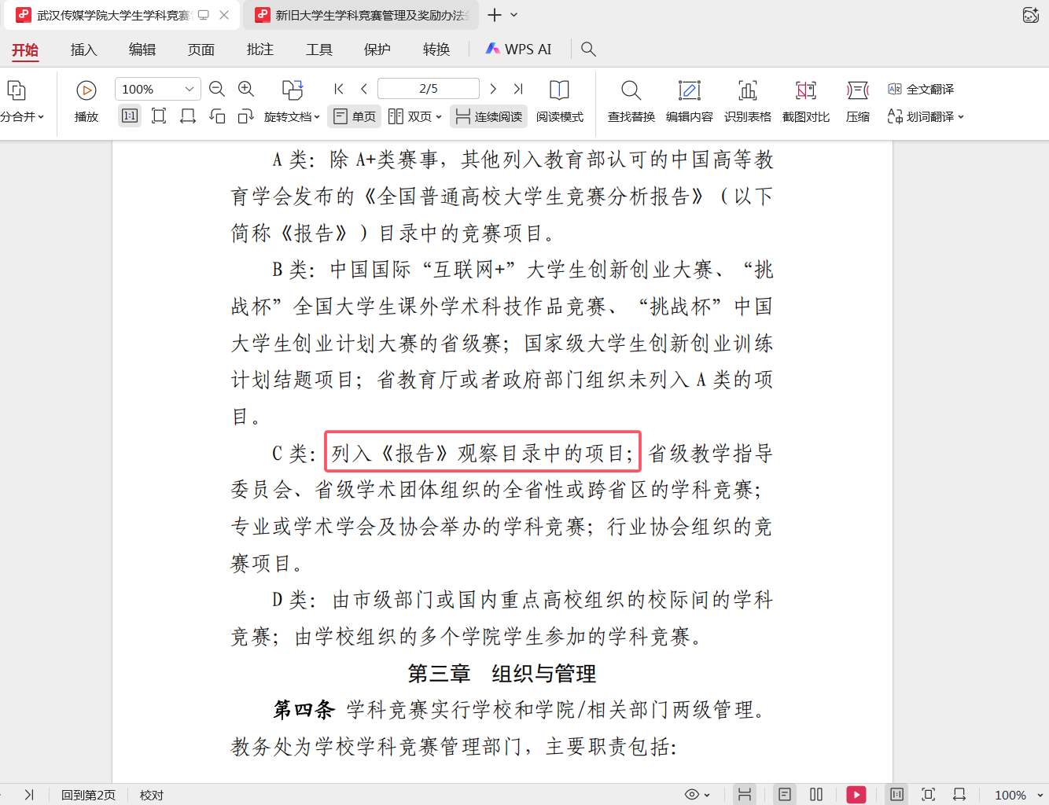The width and height of the screenshot is (1049, 805).
Task: Add new document tab with plus
Action: (x=495, y=15)
